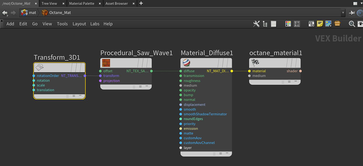Viewport: 363px width, 166px height.
Task: Click the brown box subnet icon
Action: point(337,24)
